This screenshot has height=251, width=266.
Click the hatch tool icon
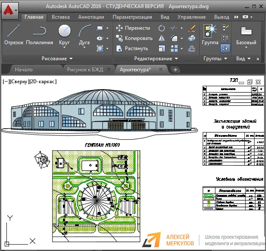coord(100,48)
